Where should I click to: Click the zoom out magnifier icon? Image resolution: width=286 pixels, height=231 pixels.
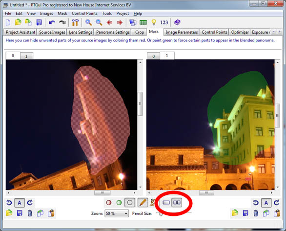tap(99, 22)
